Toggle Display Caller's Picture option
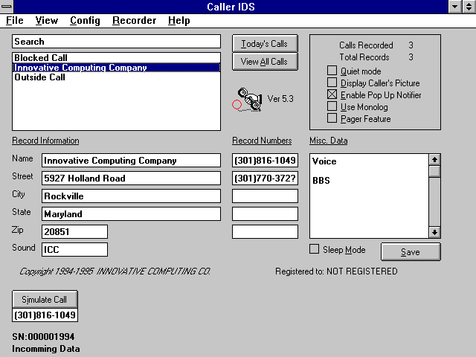 click(332, 83)
